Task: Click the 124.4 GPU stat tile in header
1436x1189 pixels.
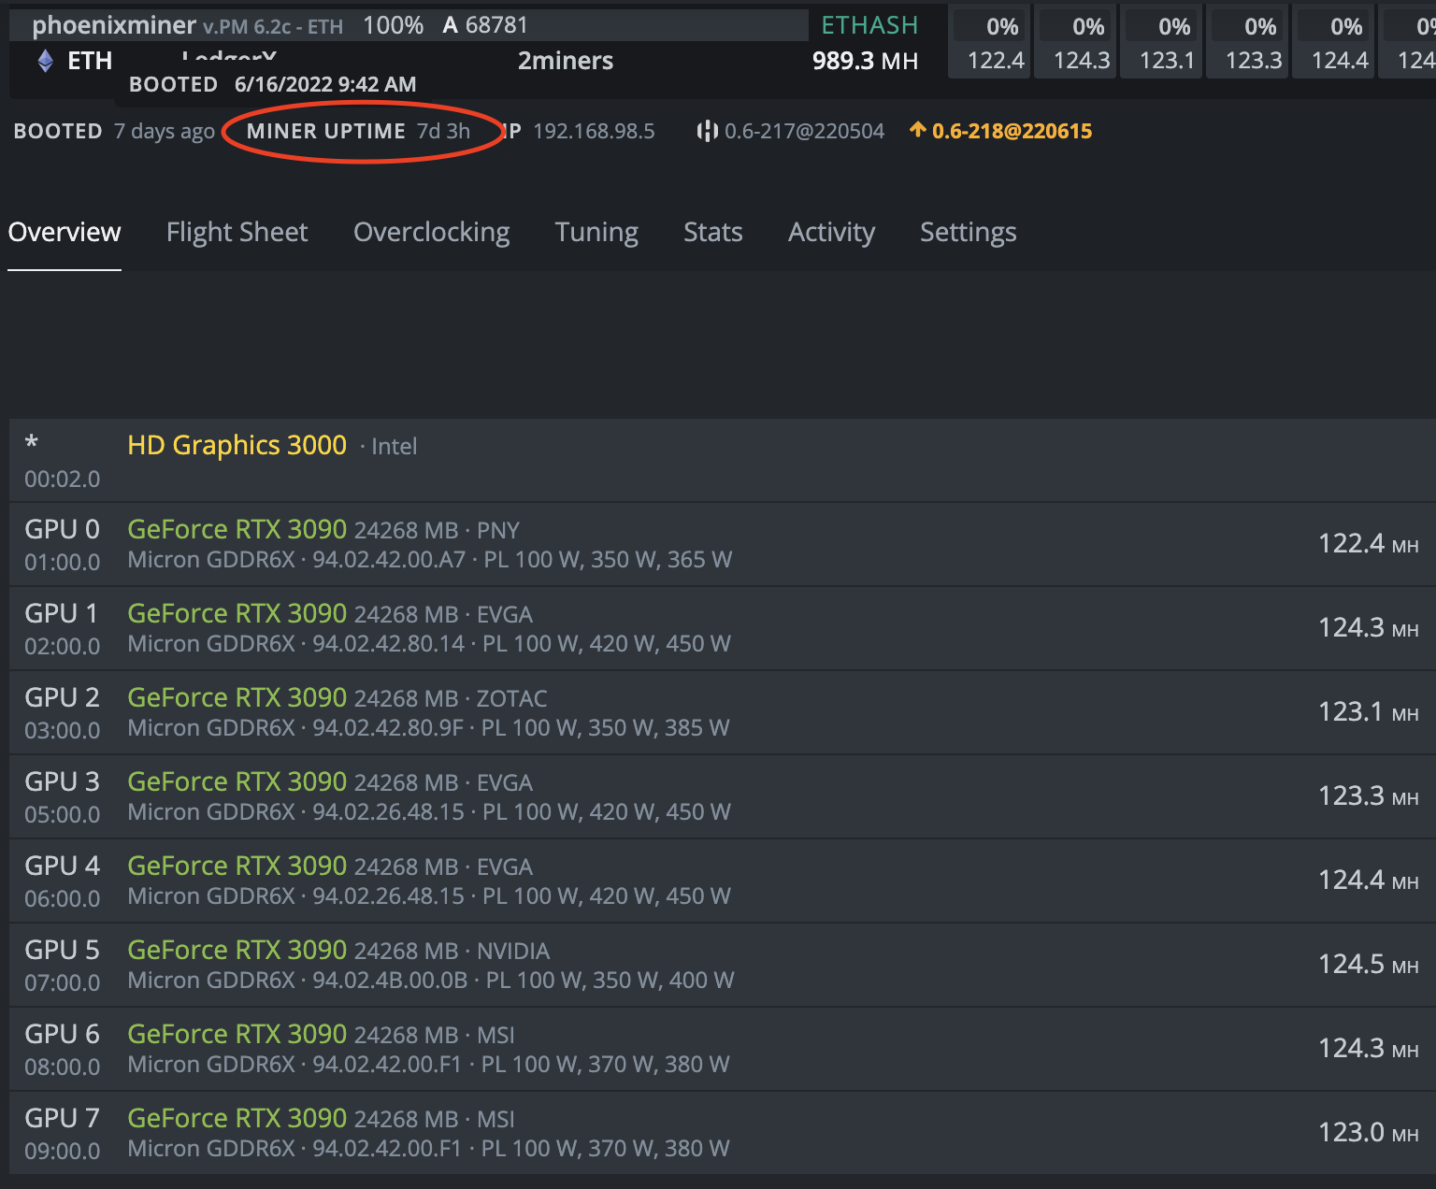Action: click(x=1333, y=43)
